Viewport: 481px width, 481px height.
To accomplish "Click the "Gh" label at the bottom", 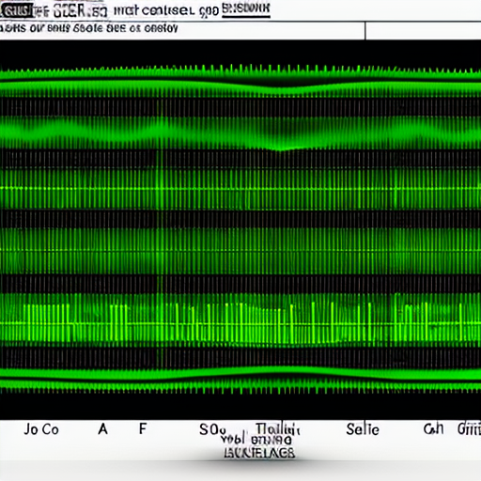I will pyautogui.click(x=433, y=429).
